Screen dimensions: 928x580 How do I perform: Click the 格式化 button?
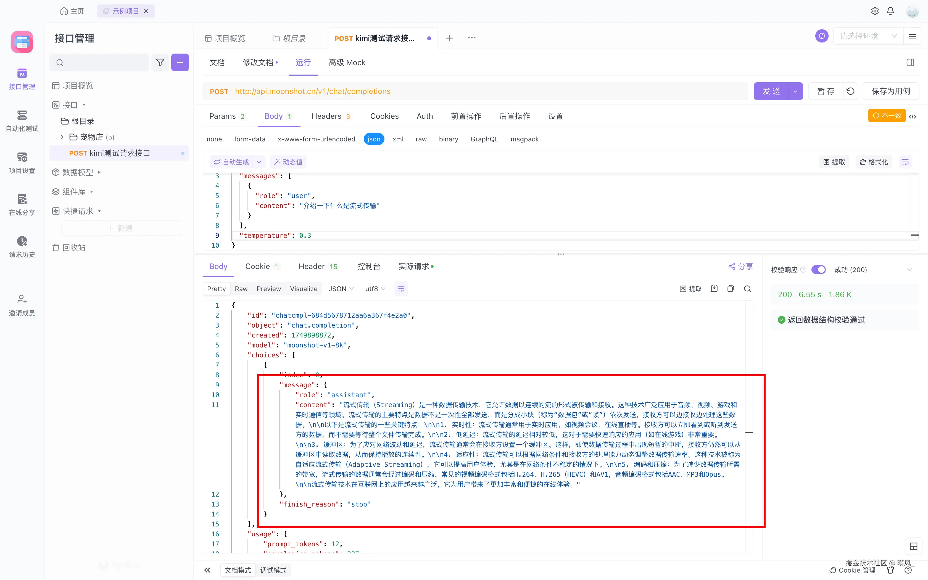[874, 162]
